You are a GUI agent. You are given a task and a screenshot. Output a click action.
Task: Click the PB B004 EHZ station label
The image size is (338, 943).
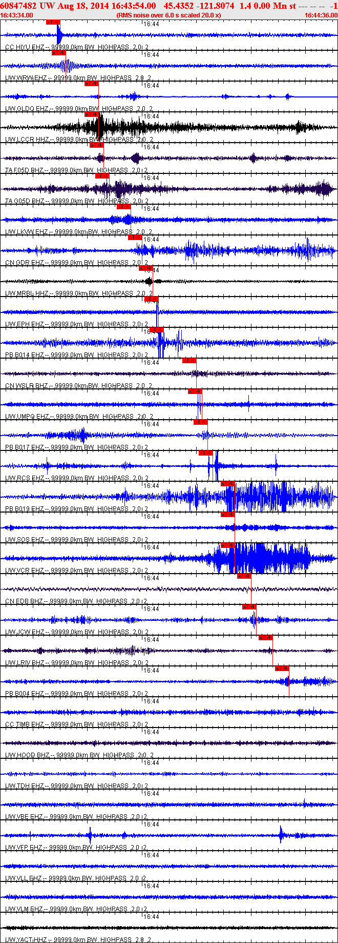coord(25,694)
